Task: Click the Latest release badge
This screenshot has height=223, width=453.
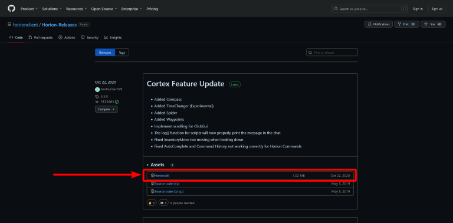Action: 235,84
